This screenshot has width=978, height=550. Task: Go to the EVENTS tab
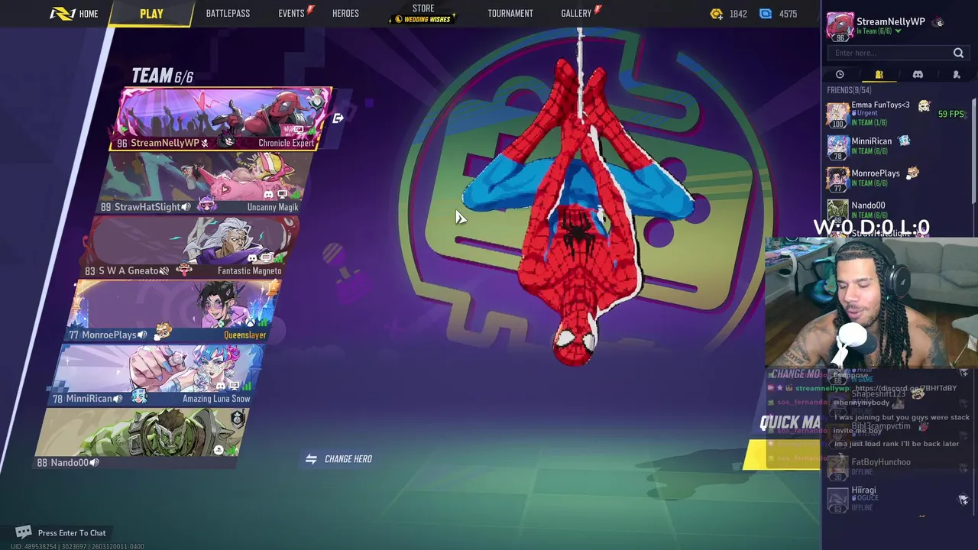pyautogui.click(x=296, y=13)
